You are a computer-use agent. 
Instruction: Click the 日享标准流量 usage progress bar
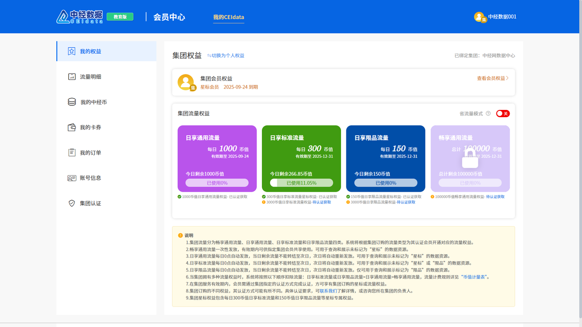pyautogui.click(x=301, y=183)
